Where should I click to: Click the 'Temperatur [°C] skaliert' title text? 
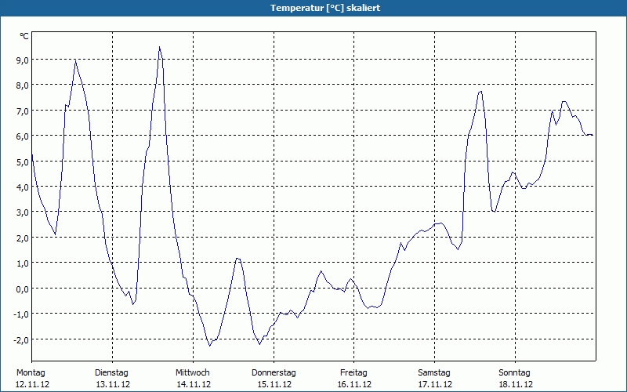click(x=325, y=8)
